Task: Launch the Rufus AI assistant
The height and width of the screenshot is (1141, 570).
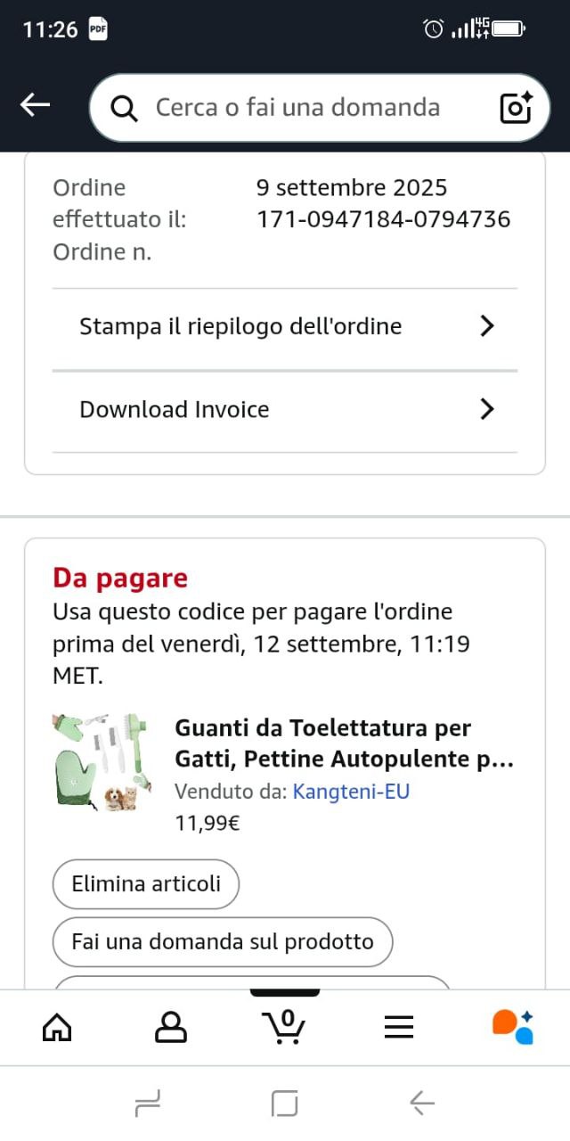Action: (x=513, y=1027)
